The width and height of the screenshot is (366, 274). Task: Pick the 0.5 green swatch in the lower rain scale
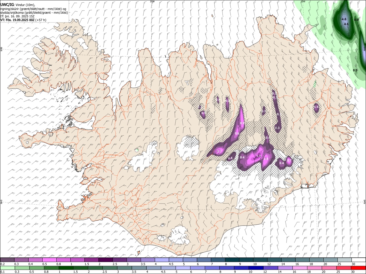click(x=37, y=268)
